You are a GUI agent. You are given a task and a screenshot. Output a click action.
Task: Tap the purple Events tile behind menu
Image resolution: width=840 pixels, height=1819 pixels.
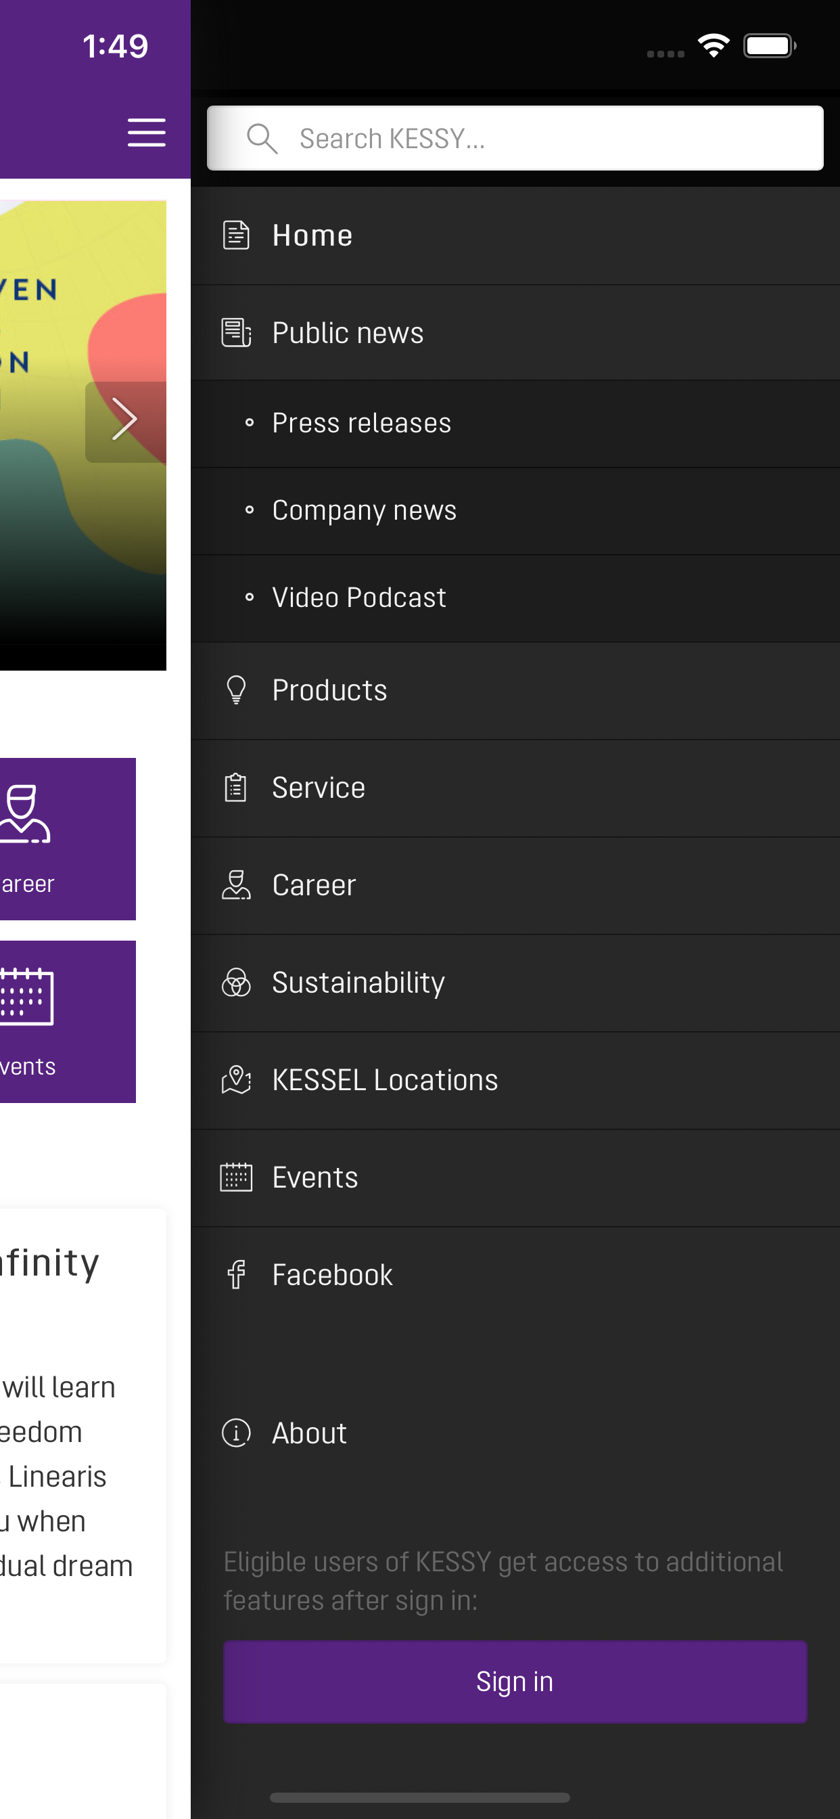click(68, 1021)
